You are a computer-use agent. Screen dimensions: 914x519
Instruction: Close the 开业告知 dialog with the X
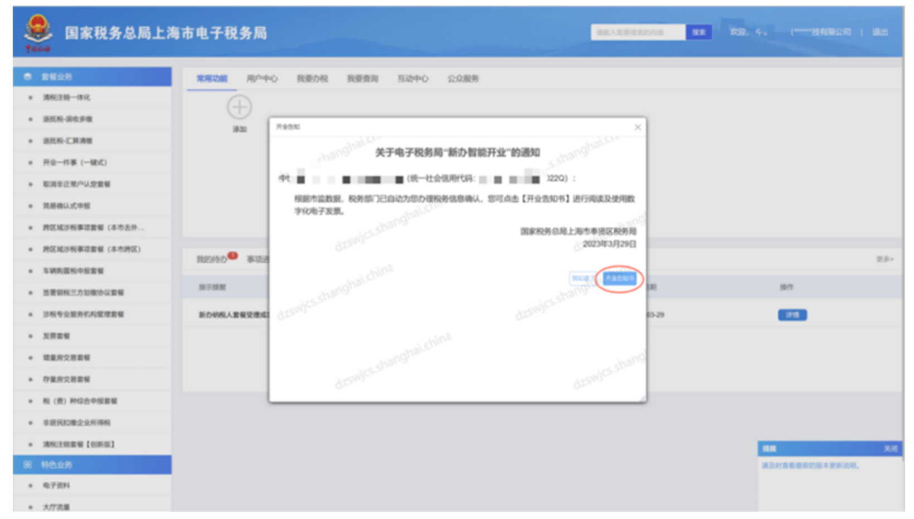[637, 127]
